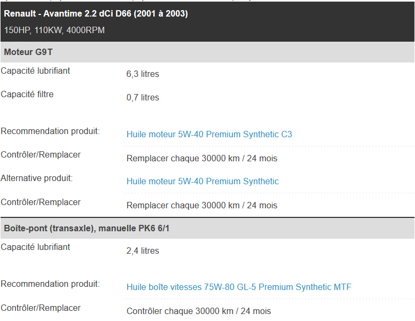Click the Renault Avantime 2.2 dCi title
Screen dimensions: 415x321
[x=96, y=13]
